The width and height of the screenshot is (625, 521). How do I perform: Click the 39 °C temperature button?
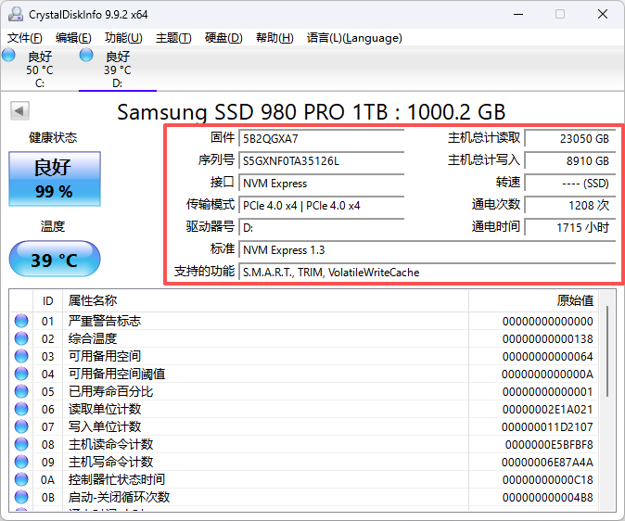pos(55,259)
